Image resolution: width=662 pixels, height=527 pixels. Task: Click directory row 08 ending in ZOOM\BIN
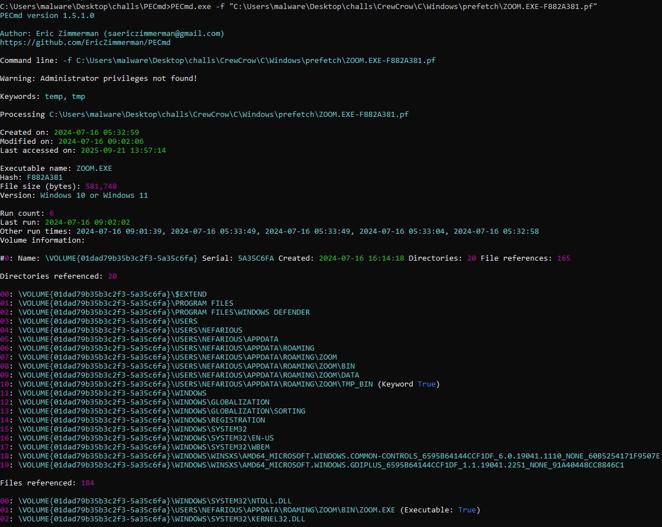(x=177, y=366)
